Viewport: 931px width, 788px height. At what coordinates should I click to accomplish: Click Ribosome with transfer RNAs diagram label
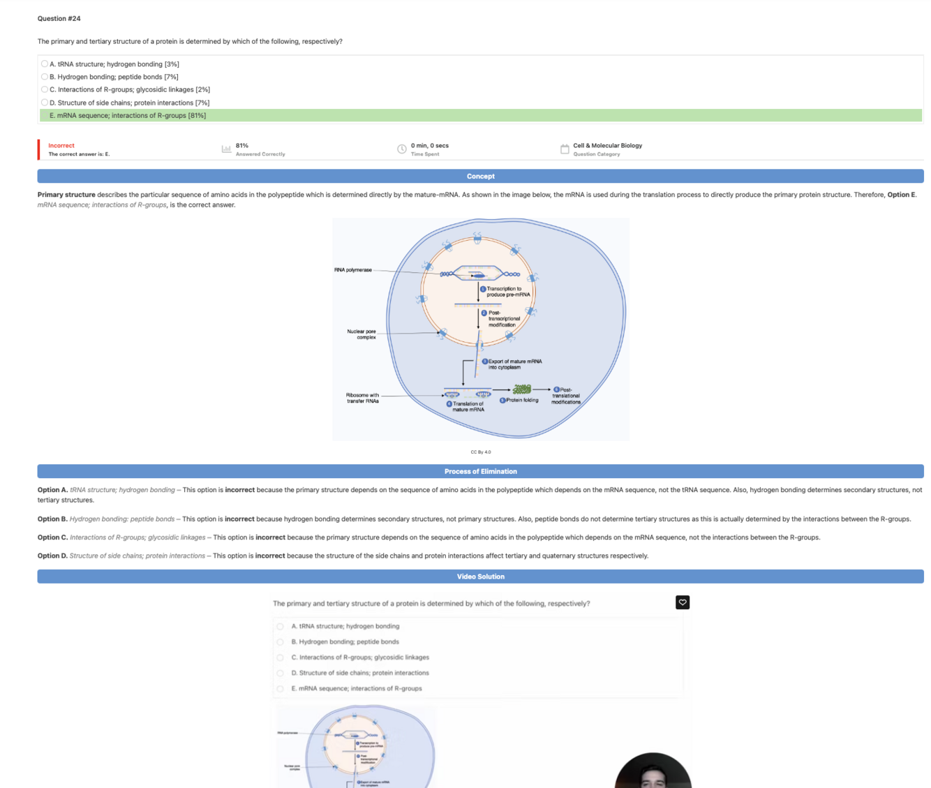363,398
